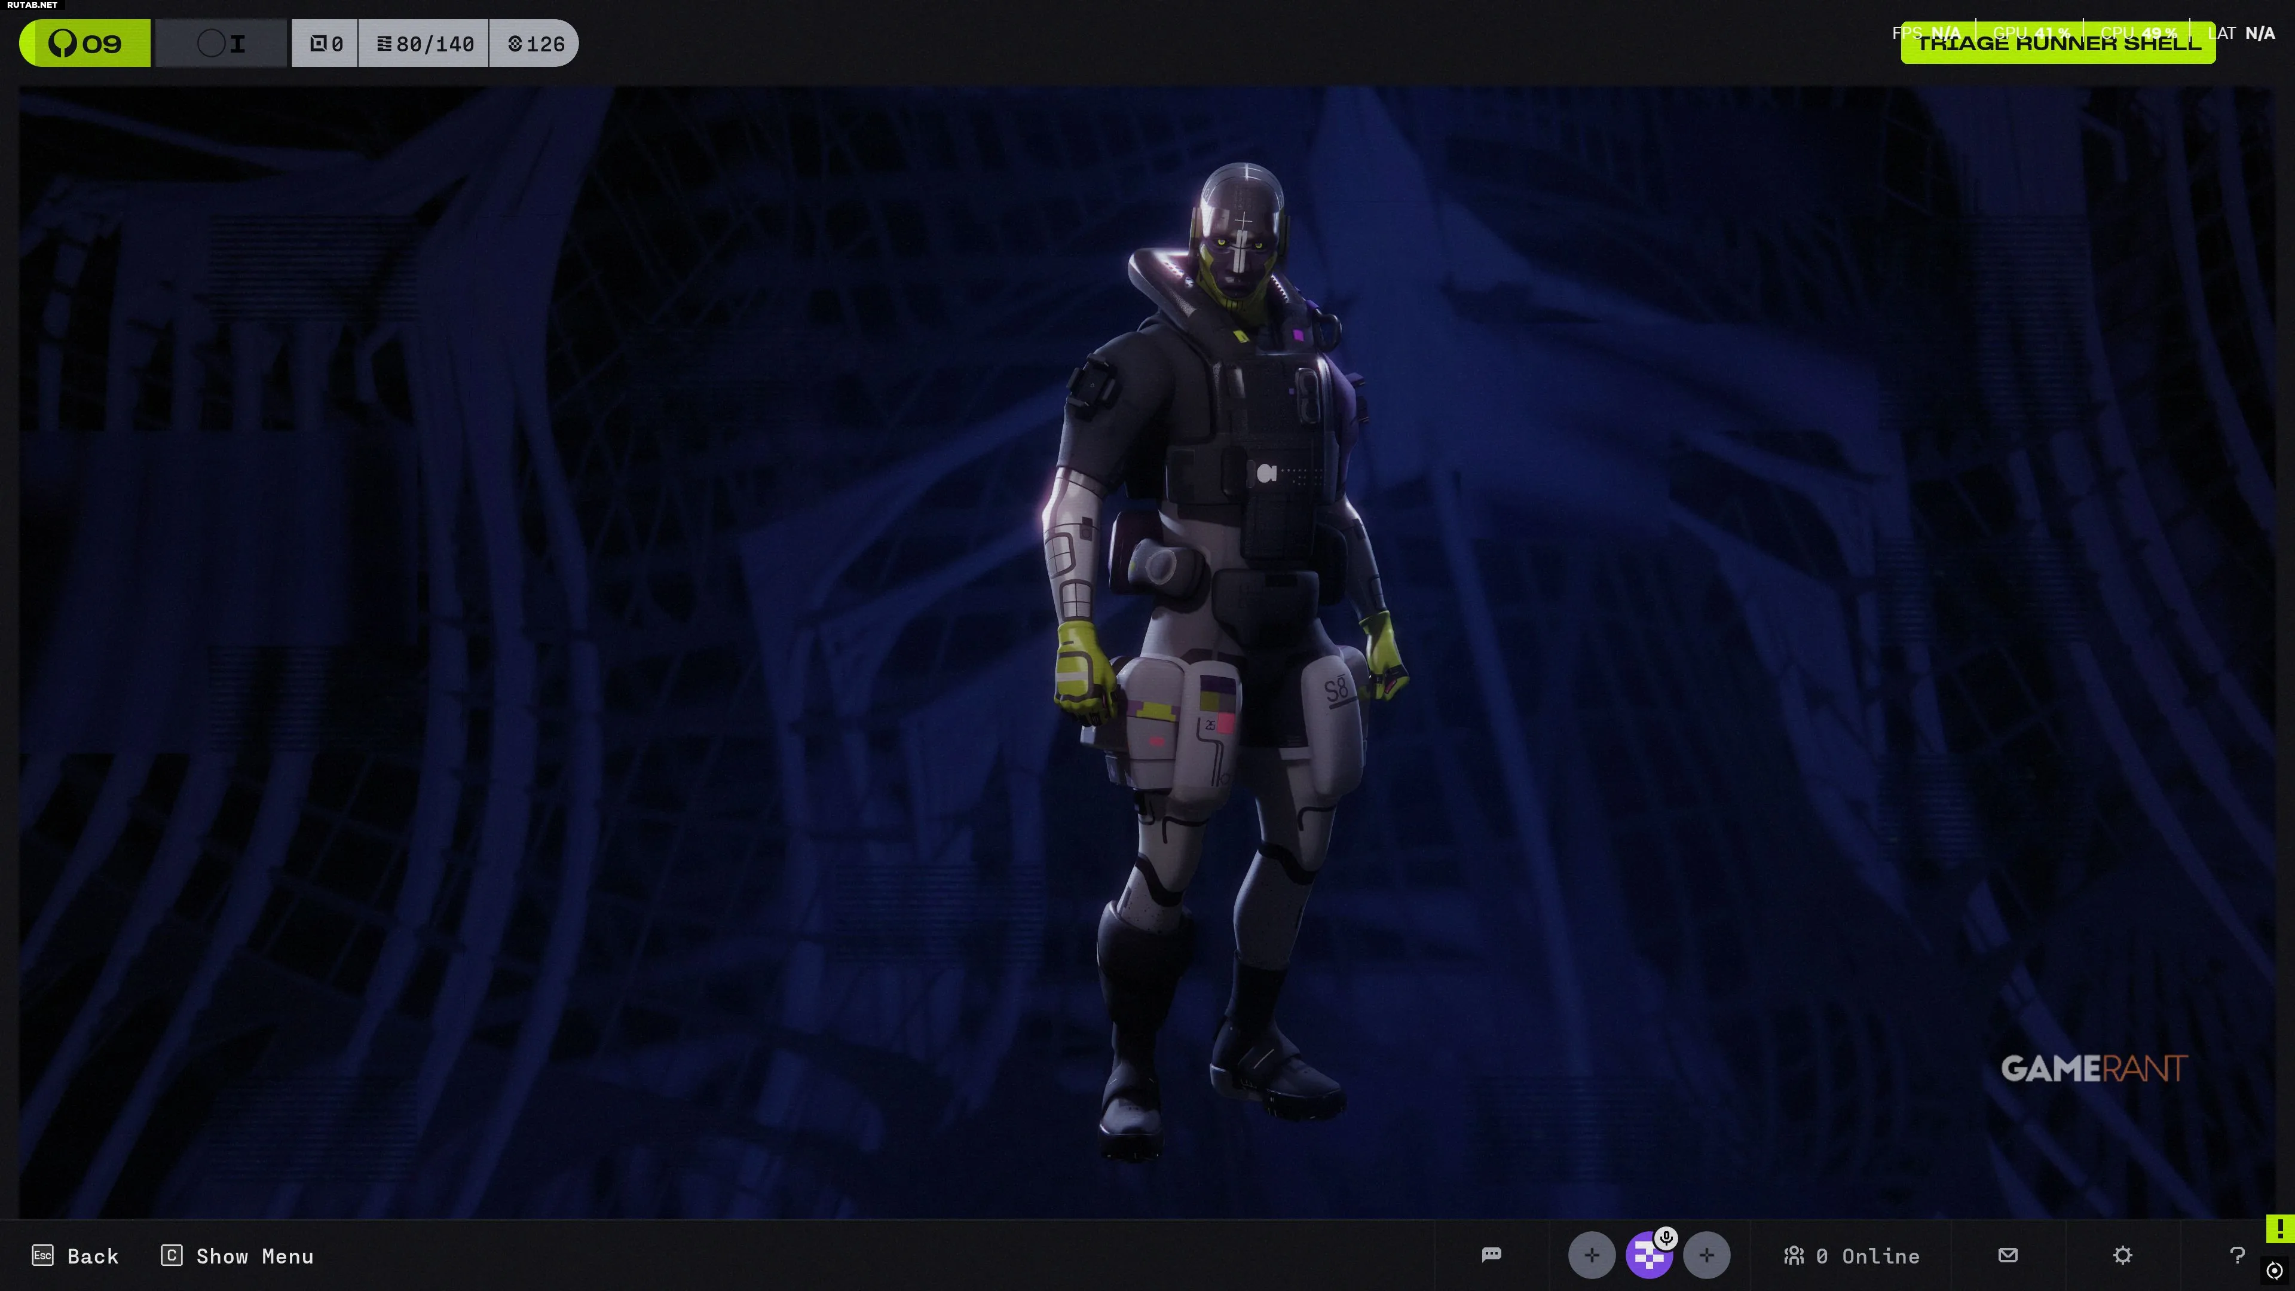
Task: Click the C key hint icon
Action: [172, 1255]
